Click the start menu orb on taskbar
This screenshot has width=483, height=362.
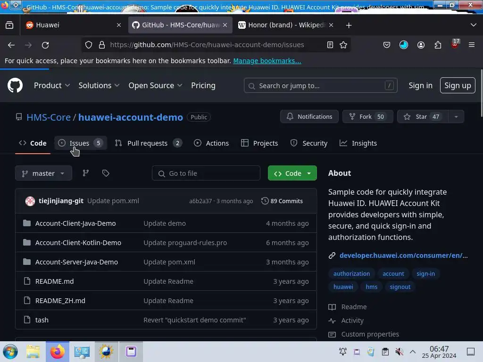coord(10,352)
